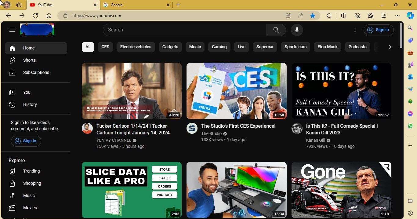The width and height of the screenshot is (417, 219).
Task: Click Sign in button in header
Action: tap(379, 30)
